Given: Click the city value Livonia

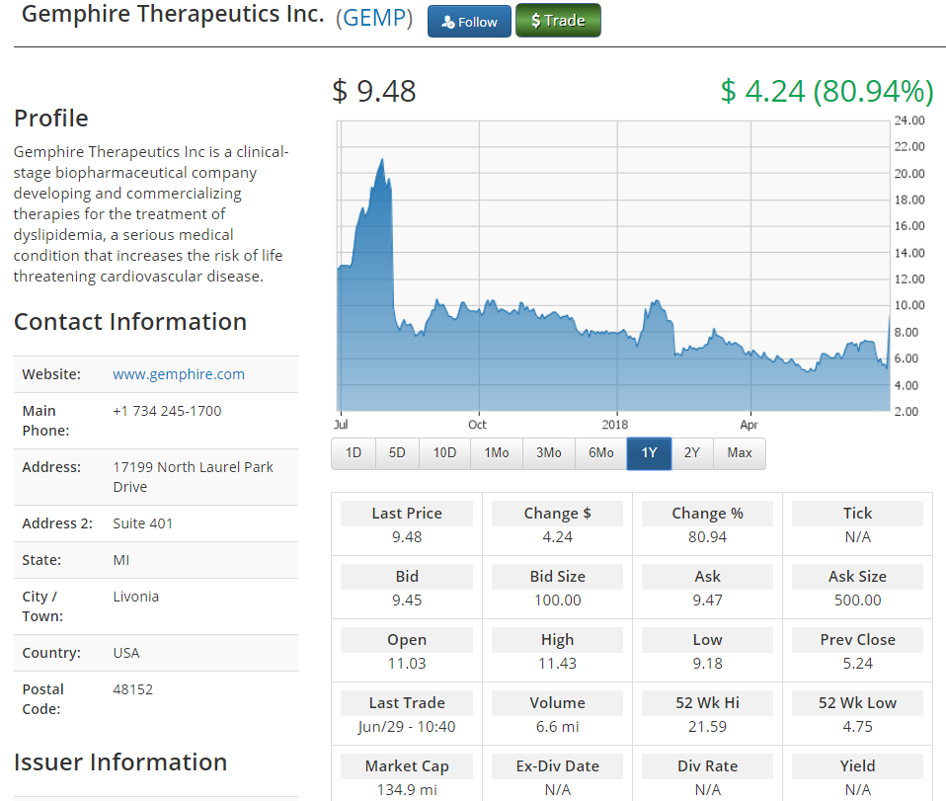Looking at the screenshot, I should (135, 597).
